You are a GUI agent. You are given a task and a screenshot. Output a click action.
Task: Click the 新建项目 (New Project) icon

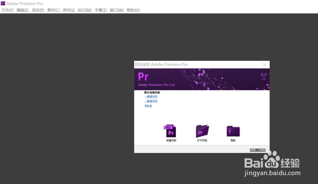[170, 131]
